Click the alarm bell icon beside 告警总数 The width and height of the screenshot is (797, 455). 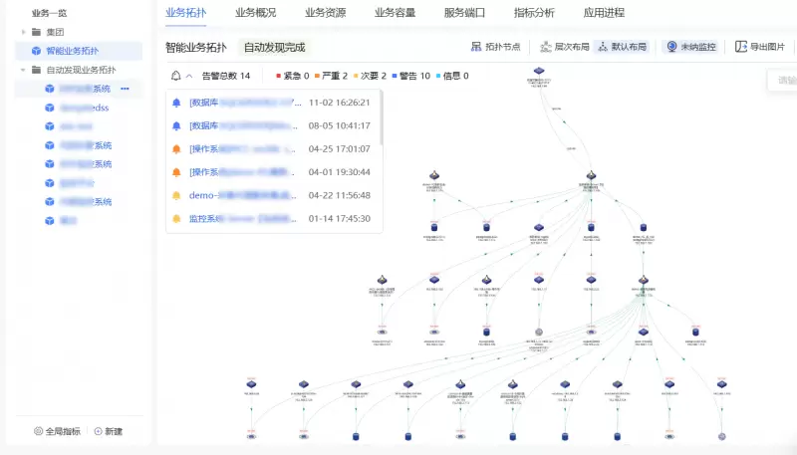pyautogui.click(x=176, y=76)
